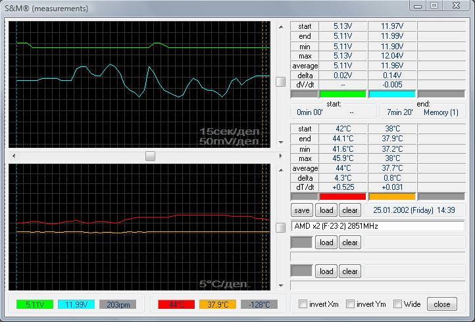Screen dimensions: 475x322
Task: Click the horizontal scrollbar thumb between the graphs
Action: 150,156
